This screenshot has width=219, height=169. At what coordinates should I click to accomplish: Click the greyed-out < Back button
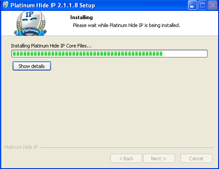126,159
